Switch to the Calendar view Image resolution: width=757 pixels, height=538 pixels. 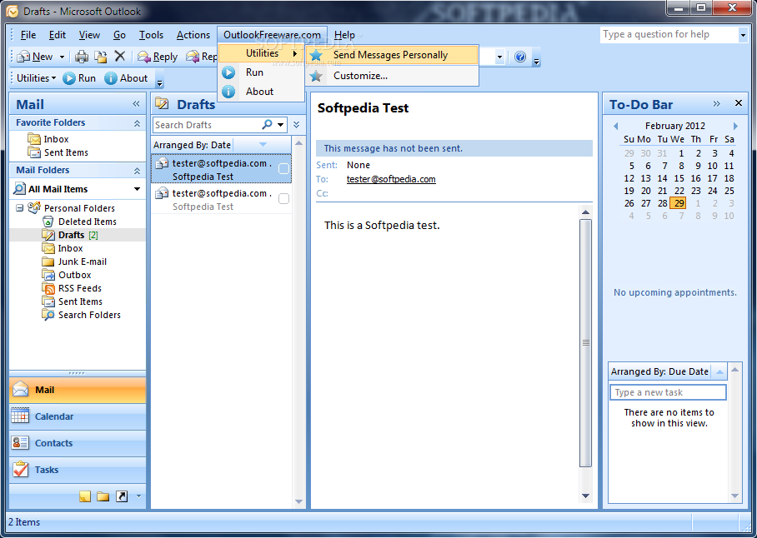pos(78,416)
